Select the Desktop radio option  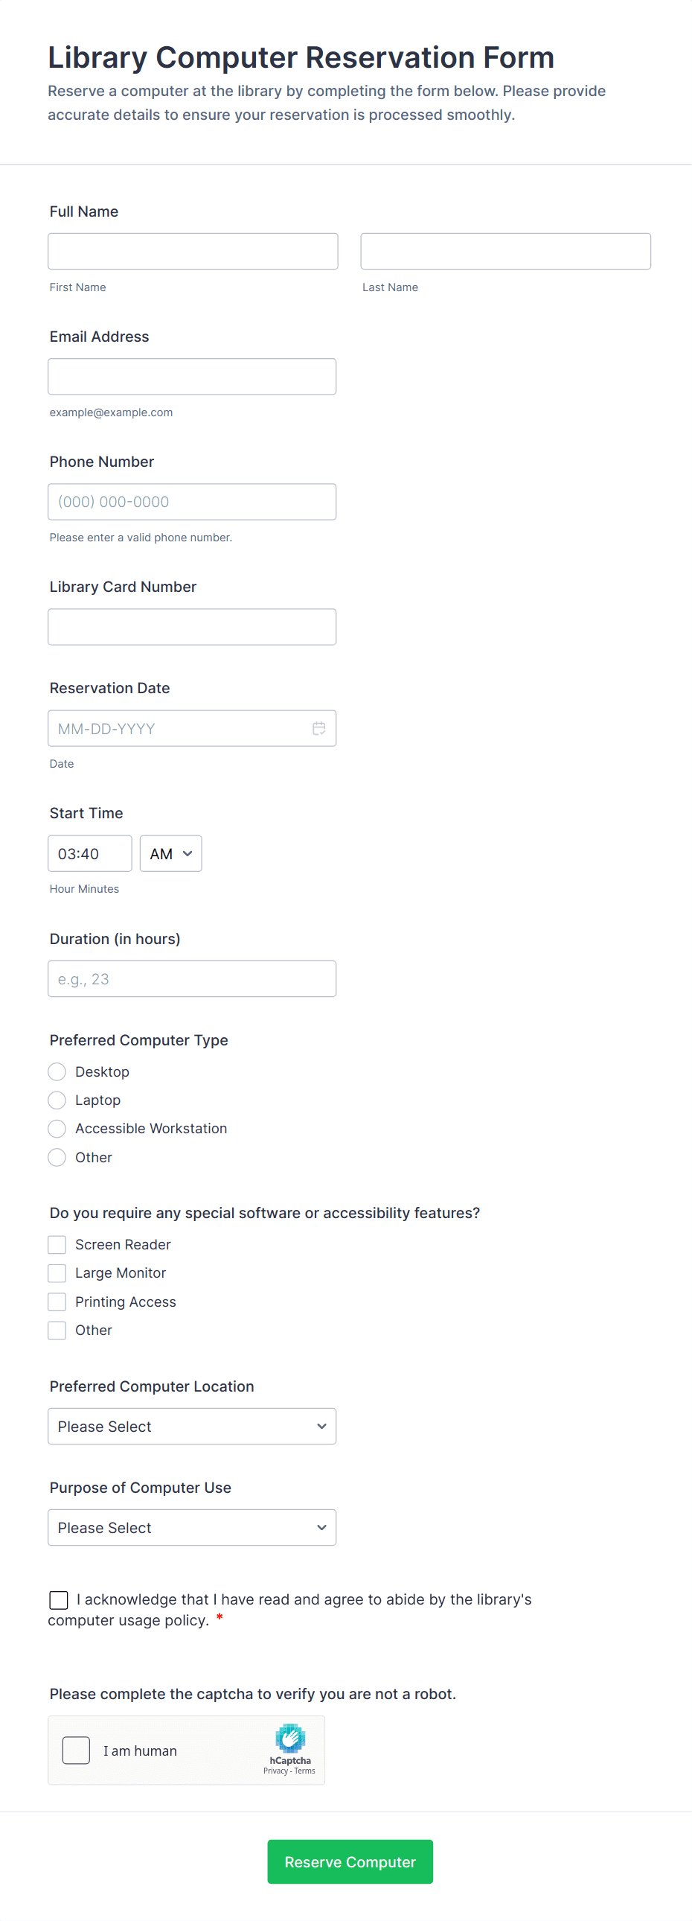pos(57,1071)
